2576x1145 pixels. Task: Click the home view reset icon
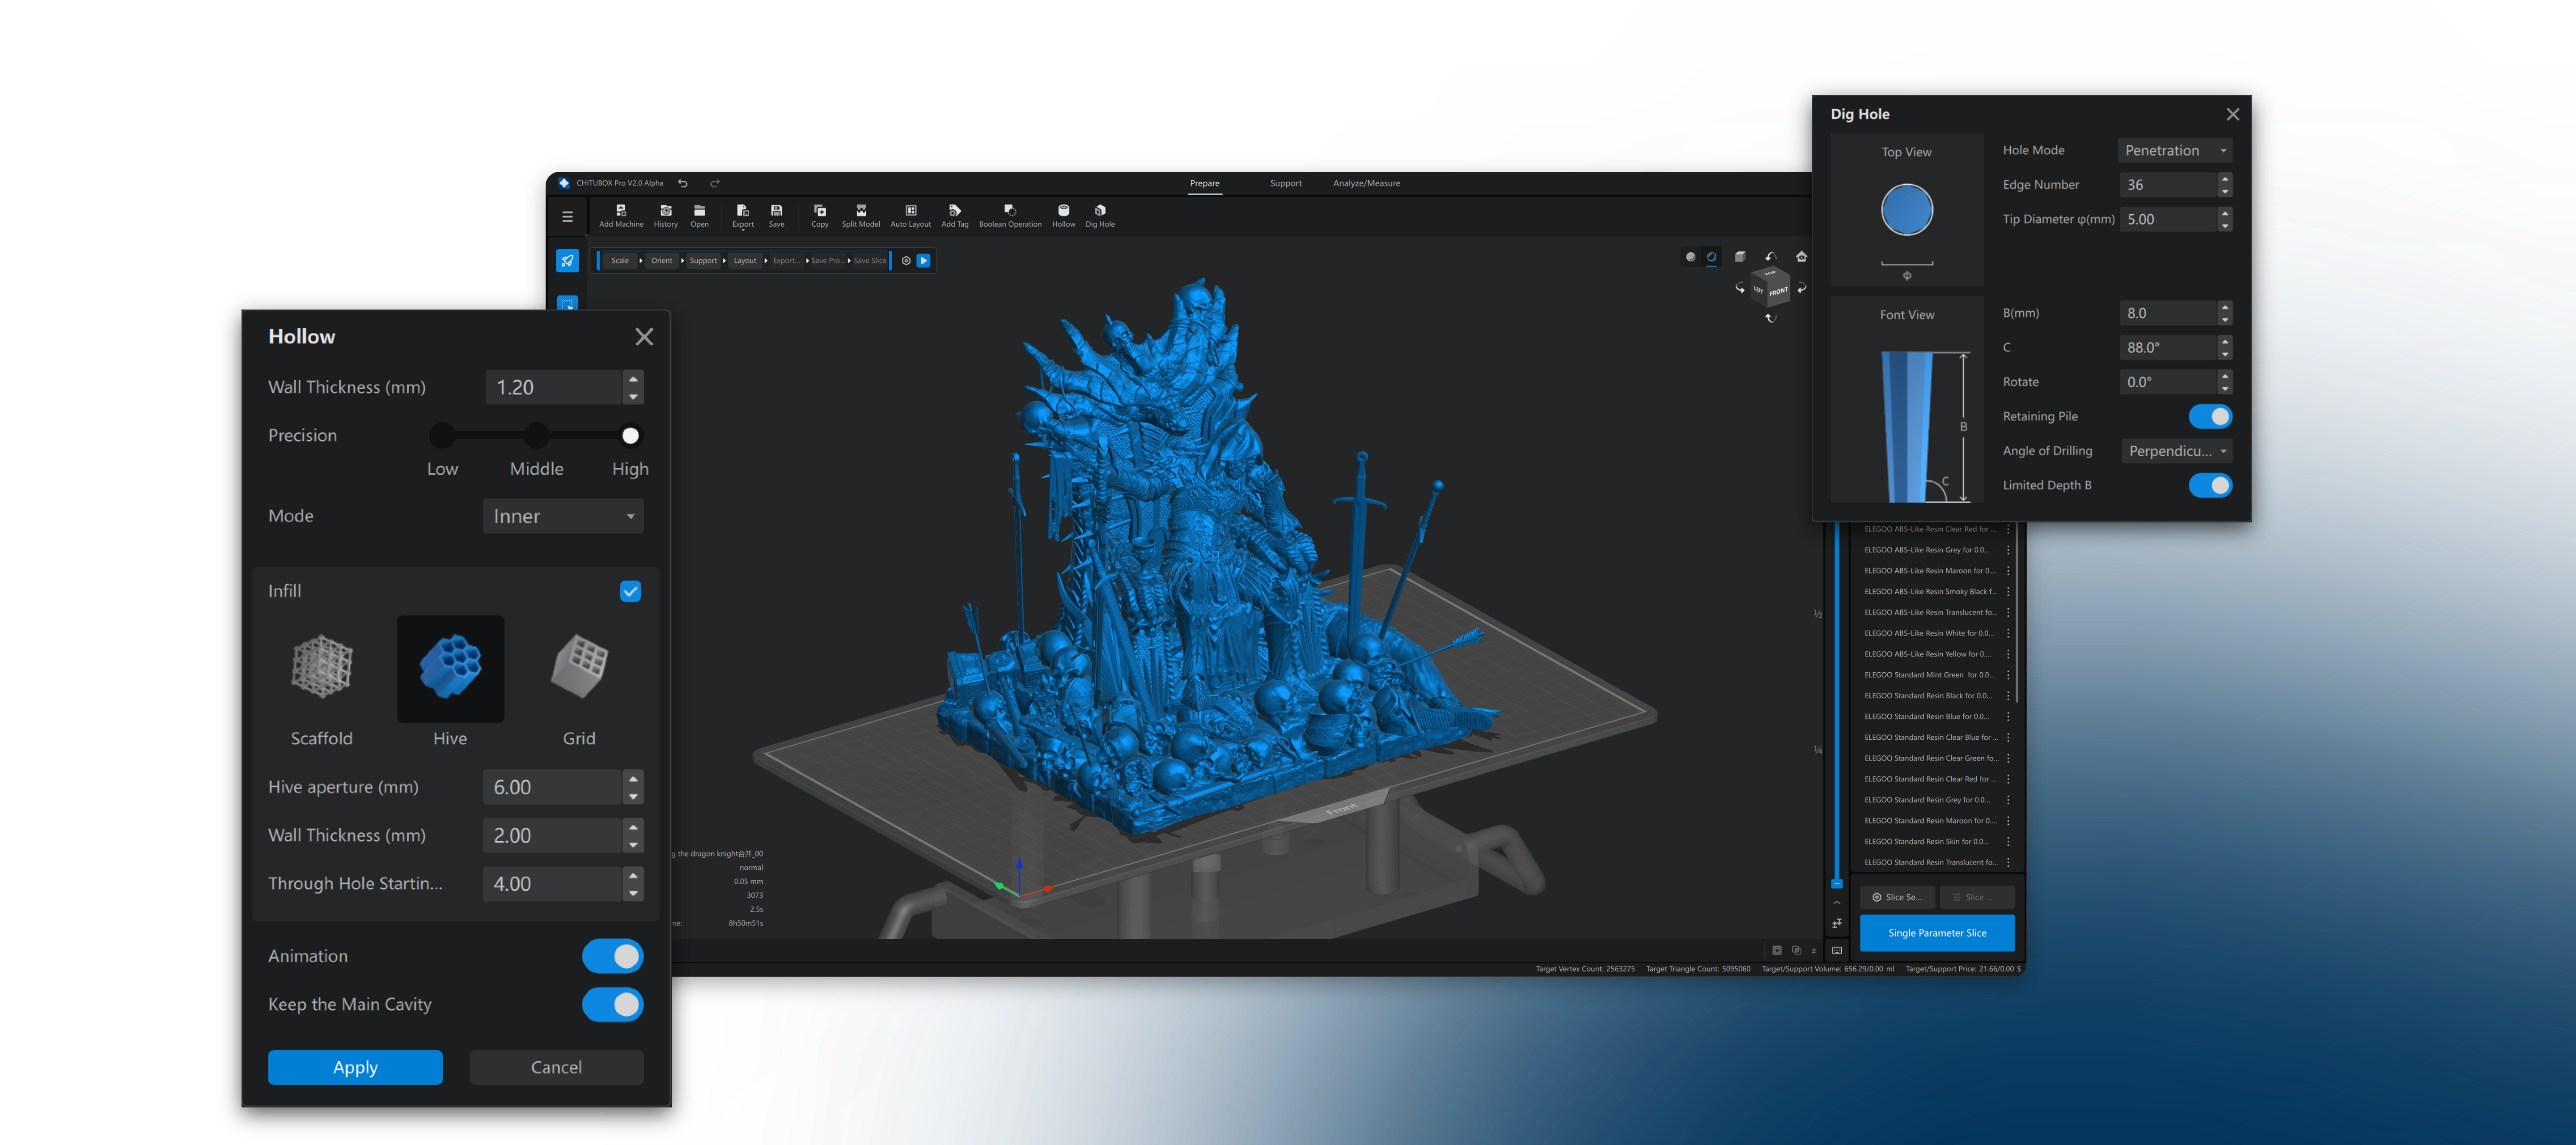point(1801,257)
